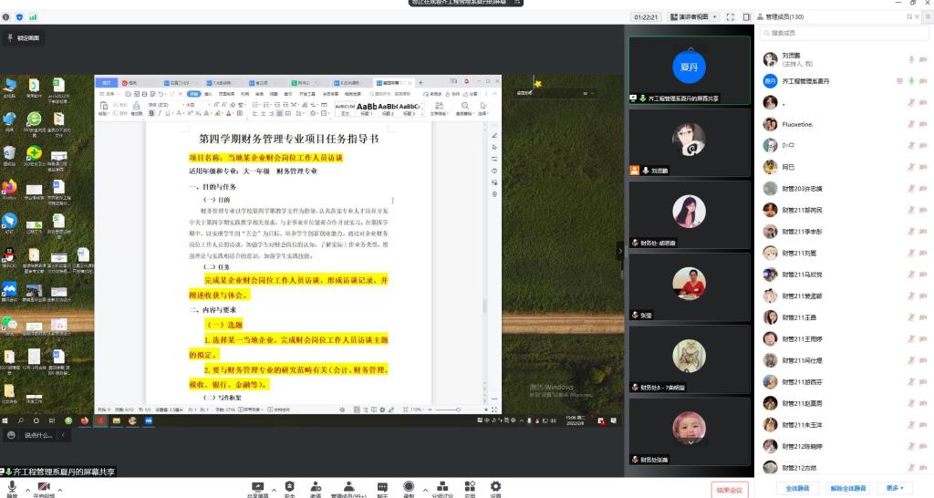Click unmute all button in members panel
This screenshot has width=934, height=498.
847,488
